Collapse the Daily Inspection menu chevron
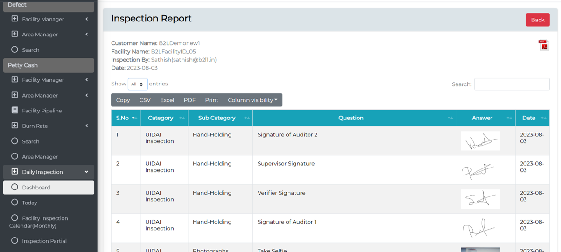Viewport: 561px width, 252px height. coord(86,172)
